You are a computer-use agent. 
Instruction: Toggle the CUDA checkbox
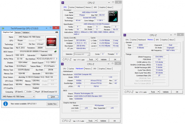[25, 92]
